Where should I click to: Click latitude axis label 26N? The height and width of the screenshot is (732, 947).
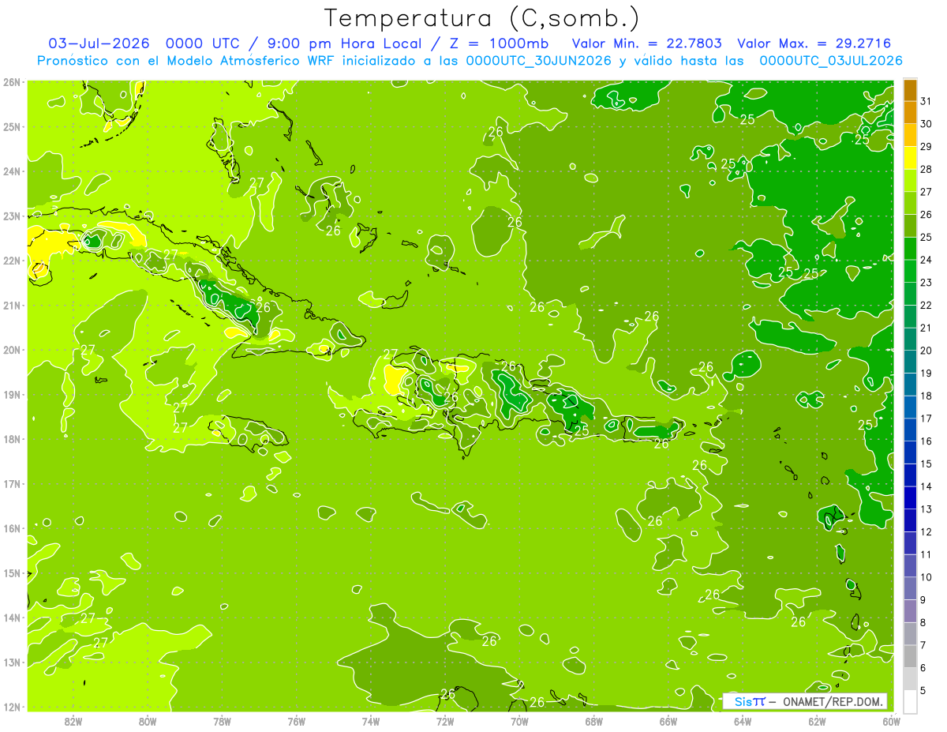point(12,82)
